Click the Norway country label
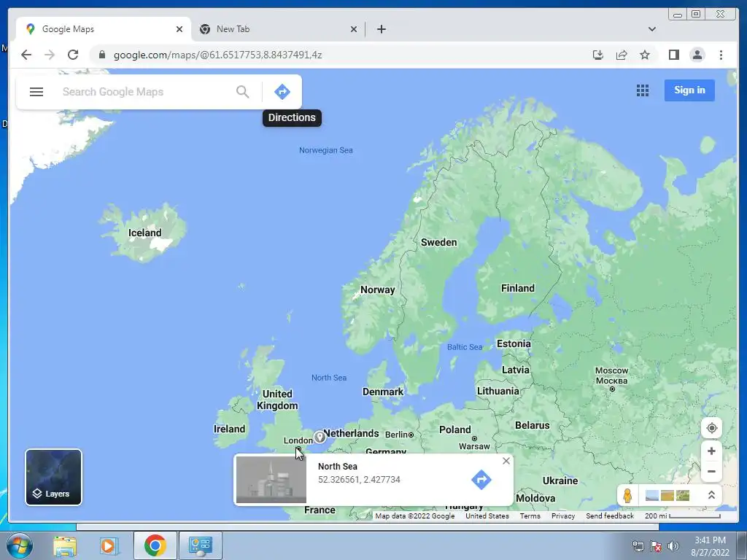 [x=377, y=289]
